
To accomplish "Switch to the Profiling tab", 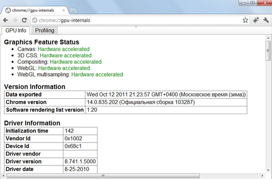I will [x=44, y=31].
